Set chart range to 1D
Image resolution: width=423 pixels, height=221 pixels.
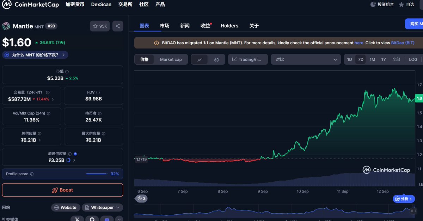(x=349, y=59)
